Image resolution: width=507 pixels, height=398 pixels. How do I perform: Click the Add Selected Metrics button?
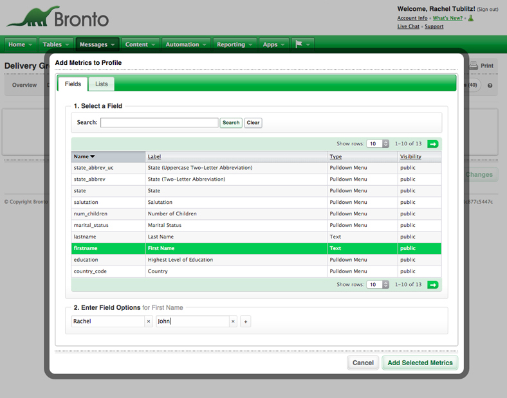pyautogui.click(x=419, y=363)
